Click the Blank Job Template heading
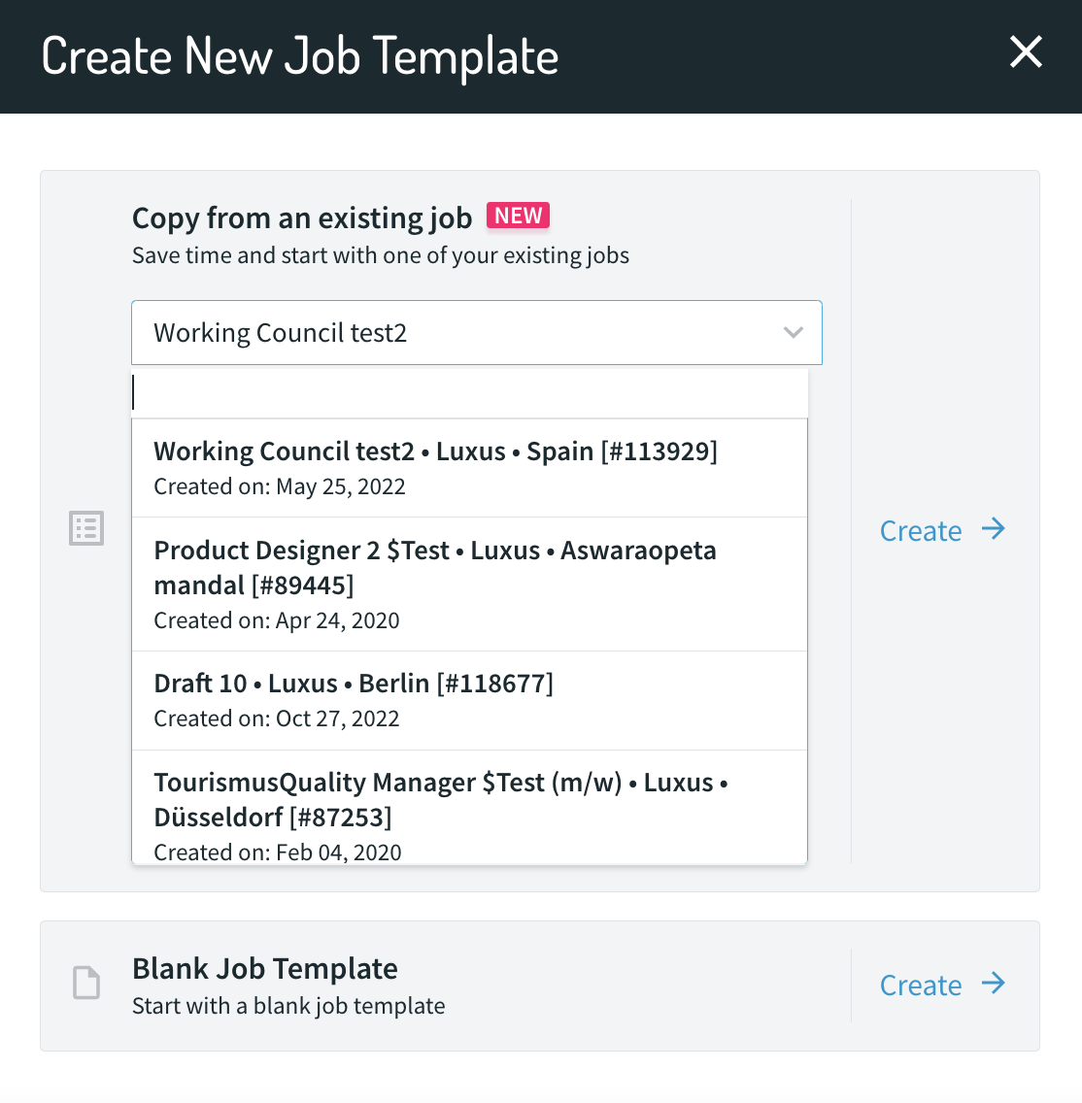The image size is (1082, 1103). (265, 969)
